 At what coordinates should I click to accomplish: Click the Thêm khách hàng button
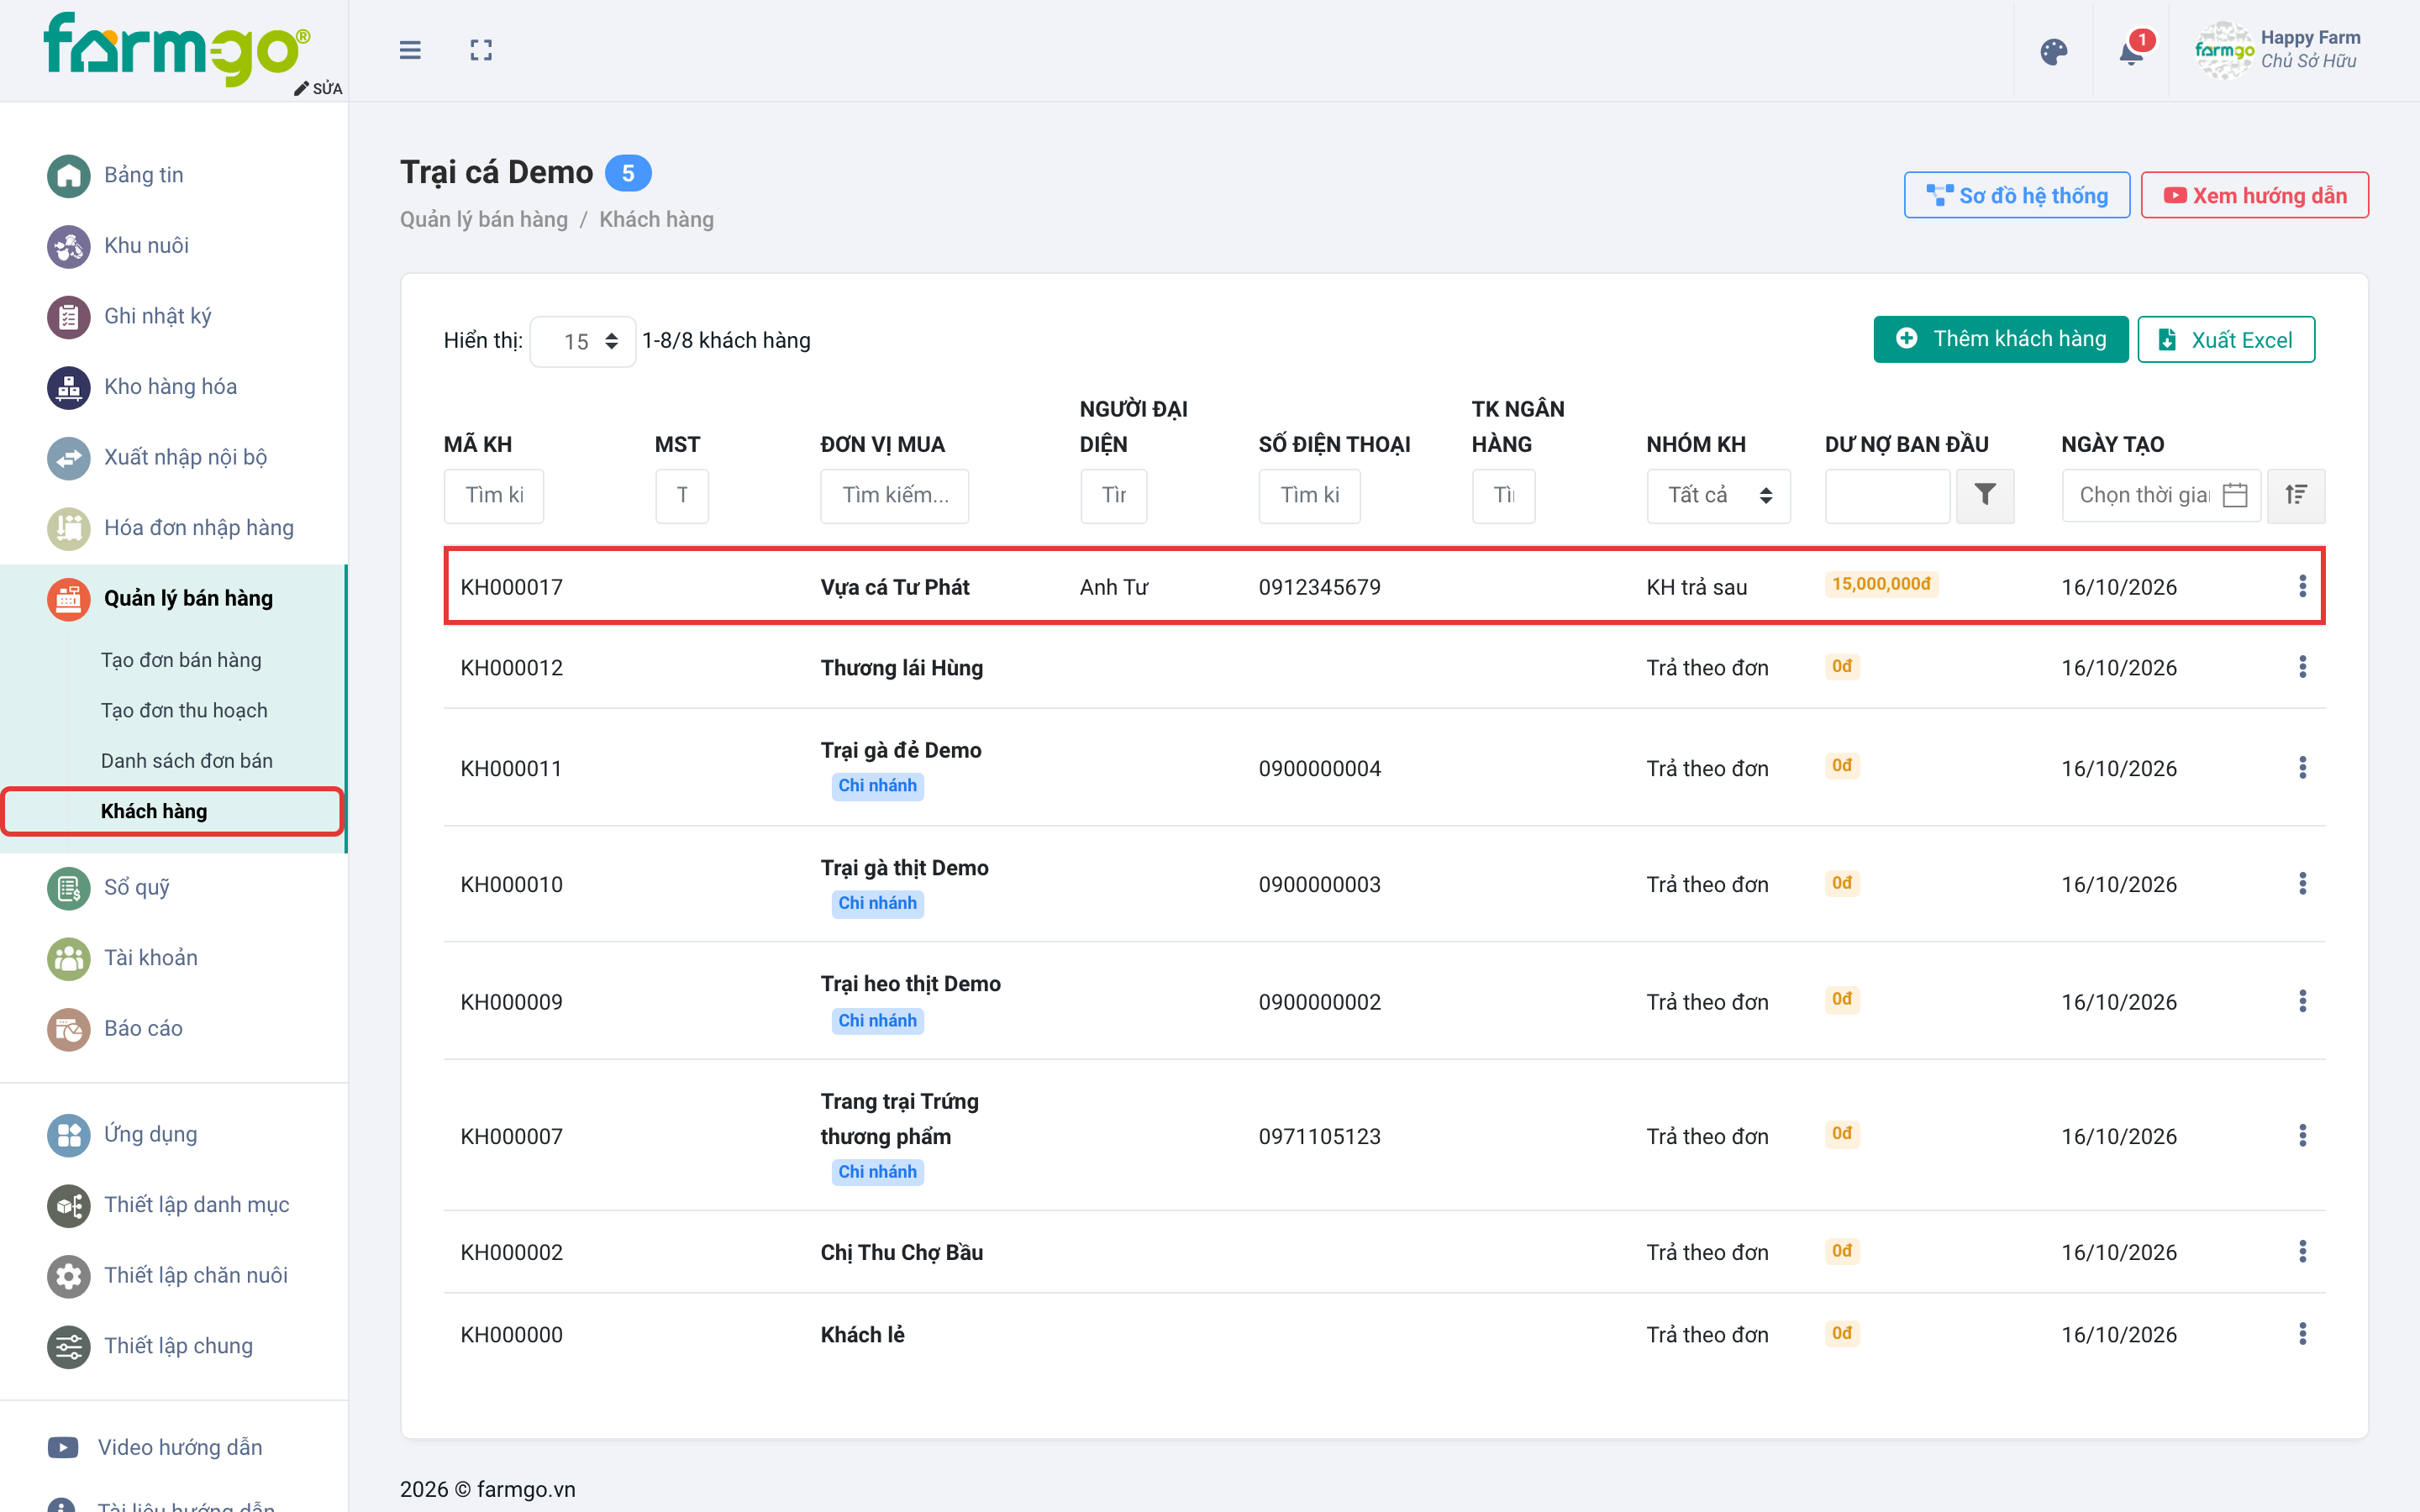[2000, 339]
